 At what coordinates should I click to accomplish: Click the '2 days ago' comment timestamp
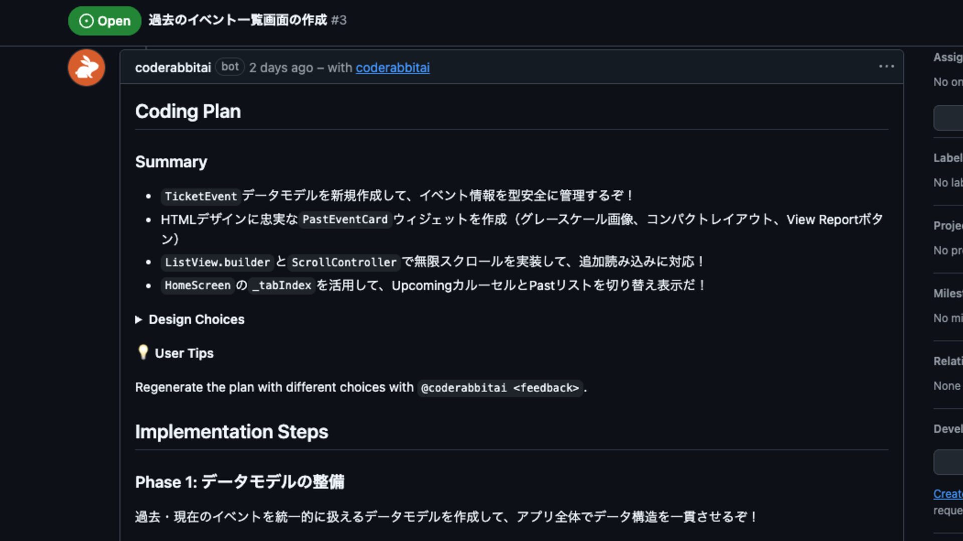[281, 68]
